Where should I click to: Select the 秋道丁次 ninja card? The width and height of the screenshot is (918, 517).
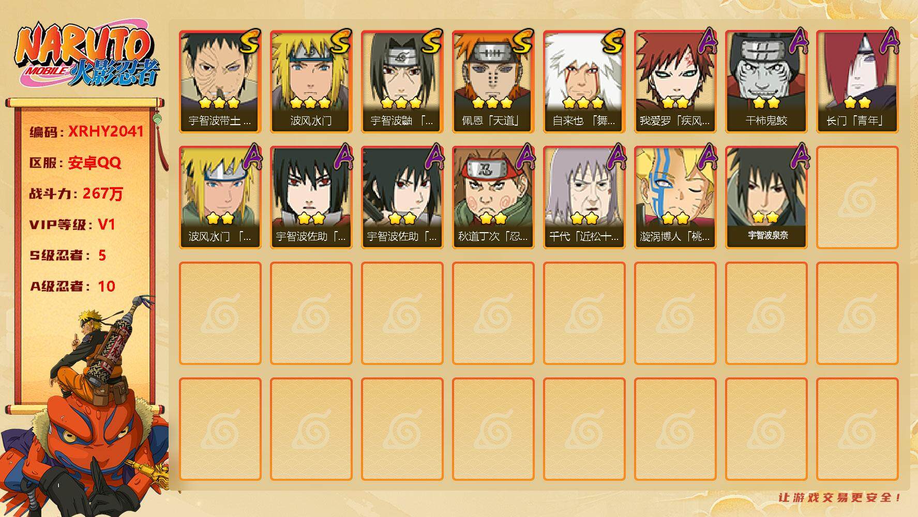point(493,197)
